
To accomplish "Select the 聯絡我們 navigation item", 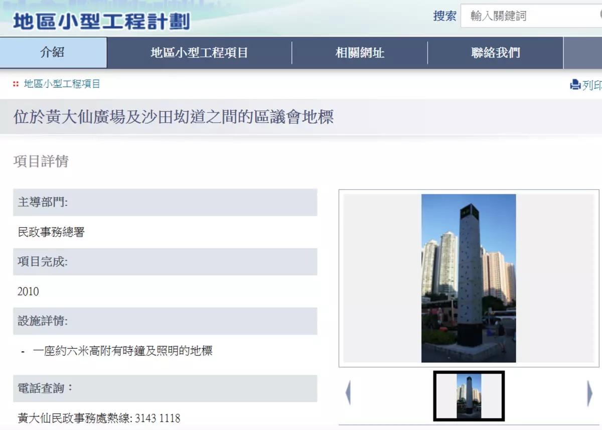I will (495, 53).
